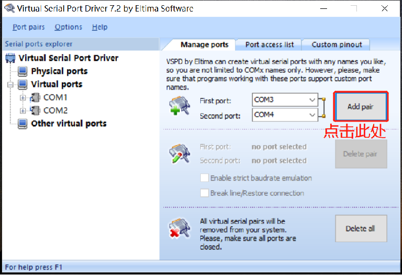
Task: Expand the COM1 tree node
Action: coord(23,97)
